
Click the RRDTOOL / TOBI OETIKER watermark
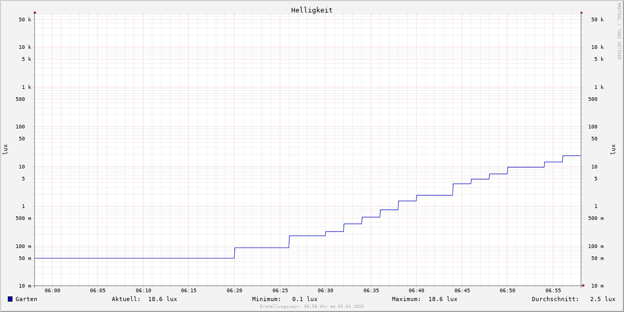pyautogui.click(x=619, y=31)
